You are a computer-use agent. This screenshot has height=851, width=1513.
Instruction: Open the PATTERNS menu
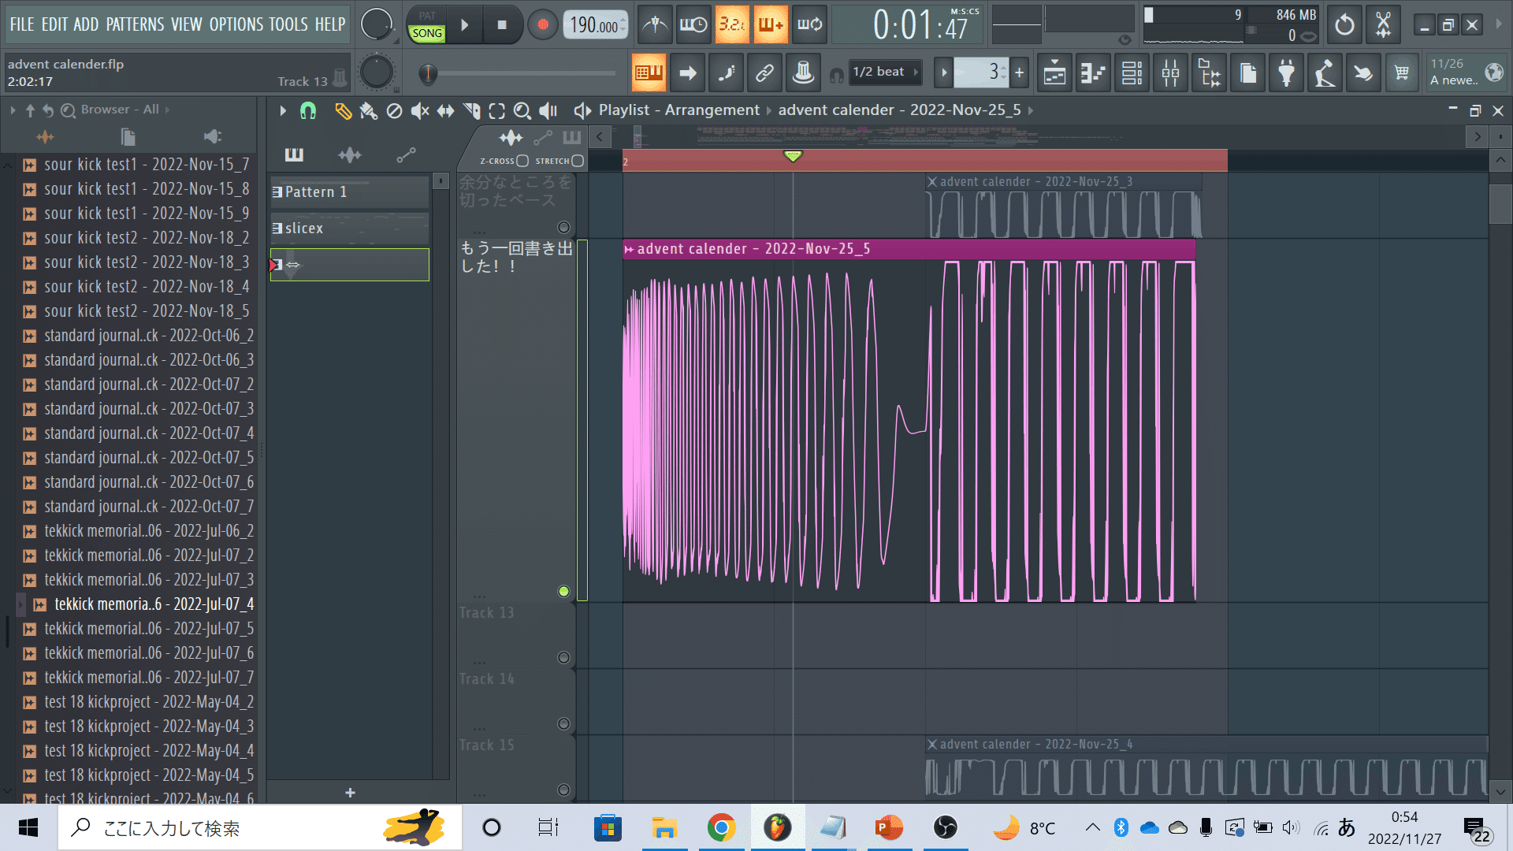click(x=135, y=24)
